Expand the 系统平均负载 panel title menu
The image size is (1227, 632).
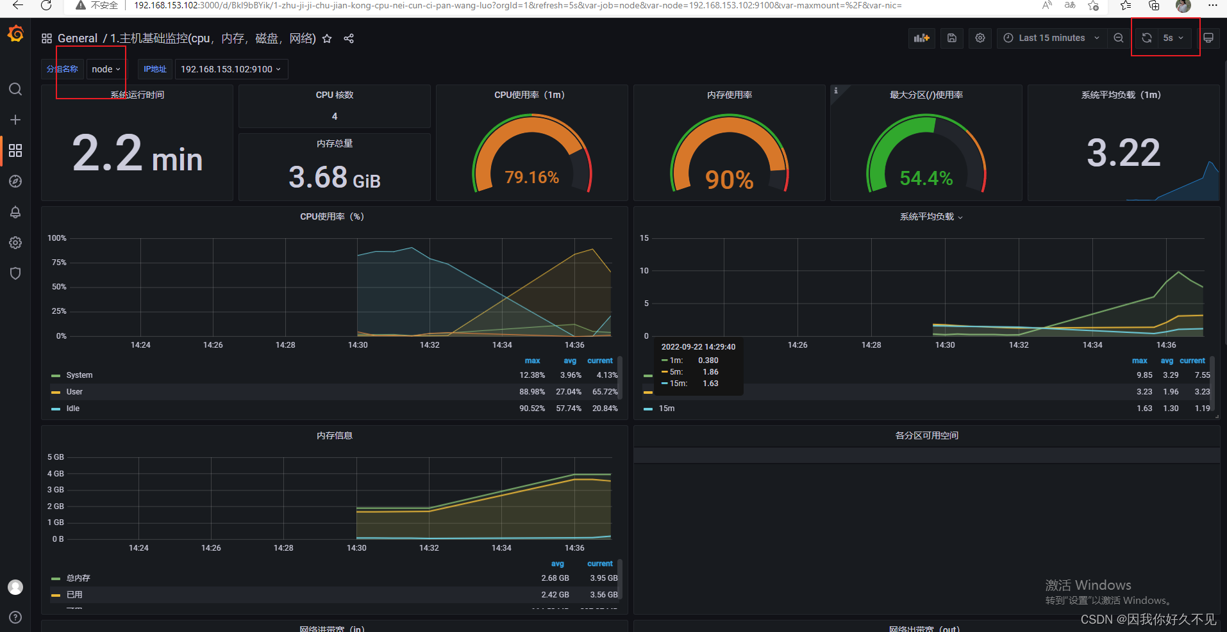click(931, 217)
